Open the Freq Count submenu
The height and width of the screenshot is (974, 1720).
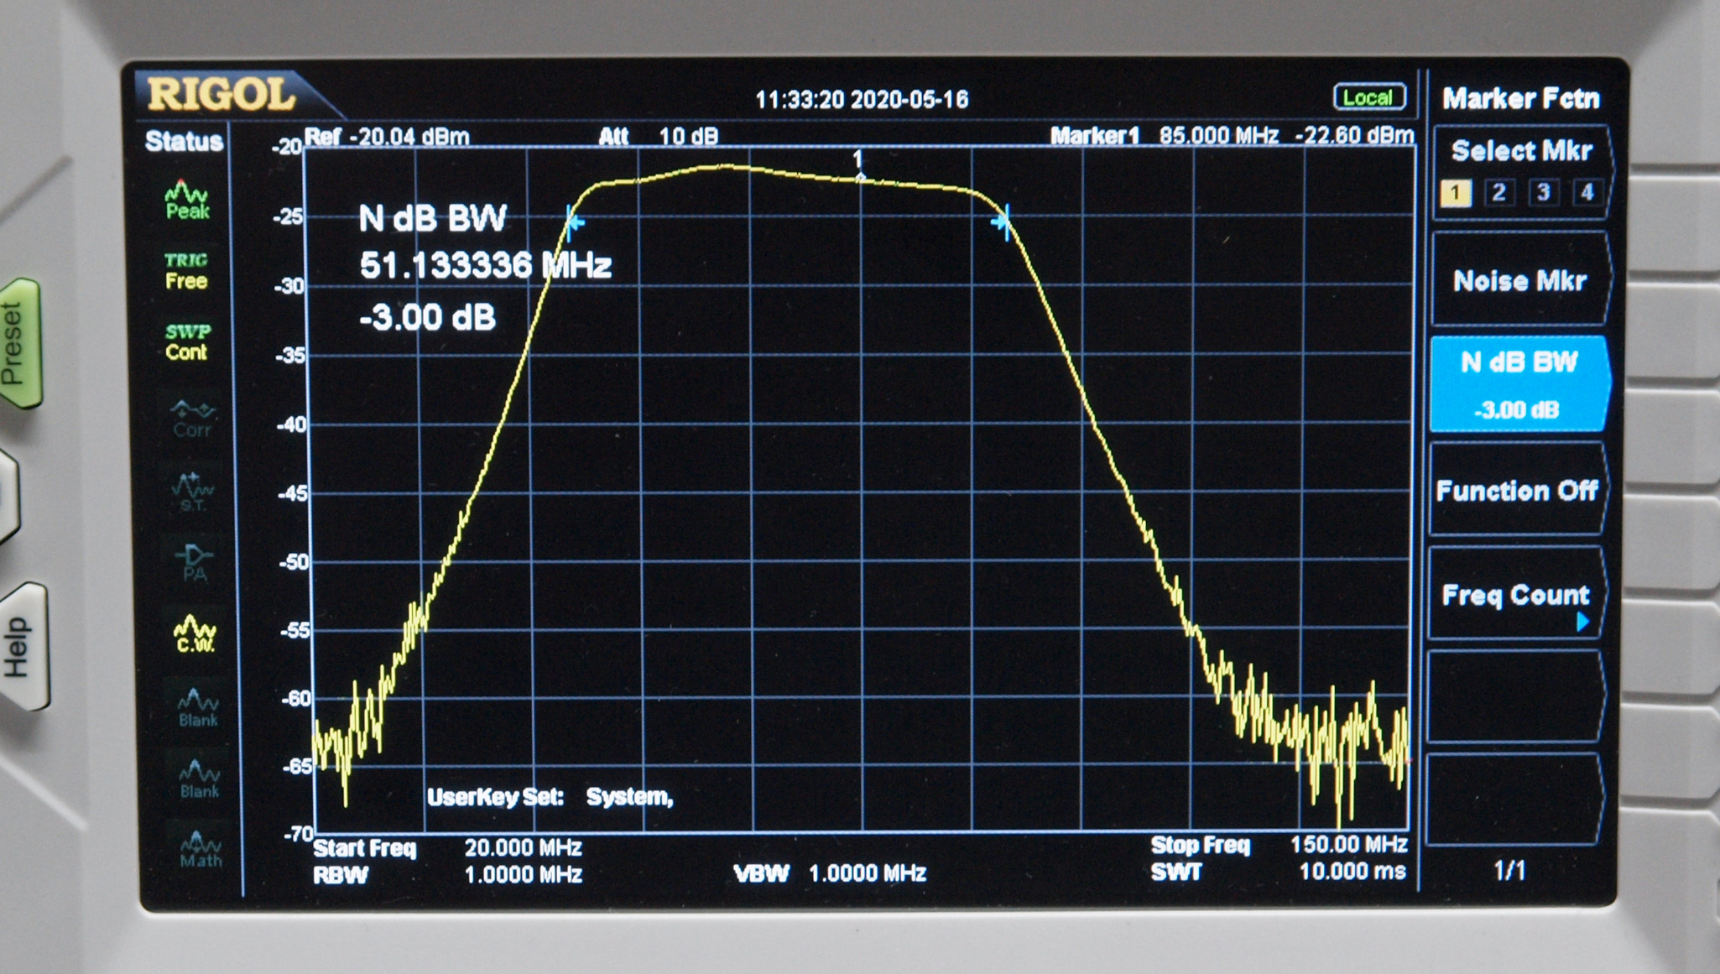pyautogui.click(x=1517, y=596)
